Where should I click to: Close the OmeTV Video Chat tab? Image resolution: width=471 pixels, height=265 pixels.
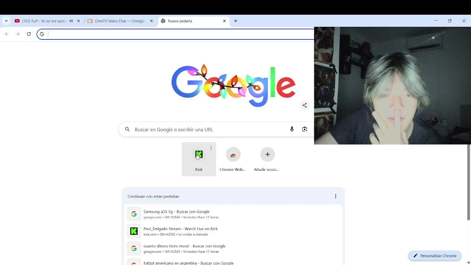click(151, 21)
